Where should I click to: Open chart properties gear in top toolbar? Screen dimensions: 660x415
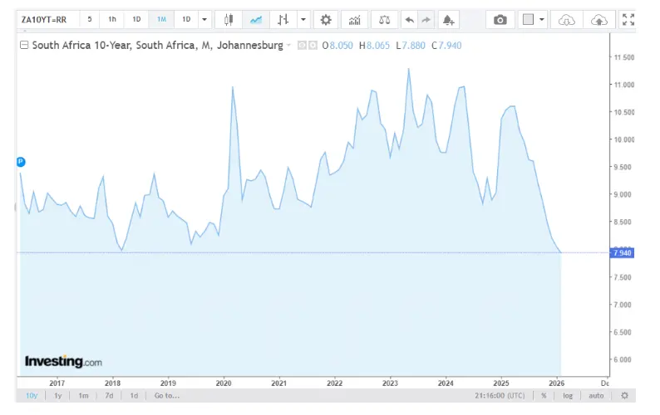coord(326,20)
